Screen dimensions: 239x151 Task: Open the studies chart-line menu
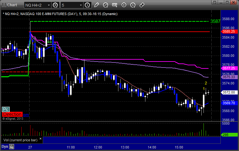pos(106,5)
